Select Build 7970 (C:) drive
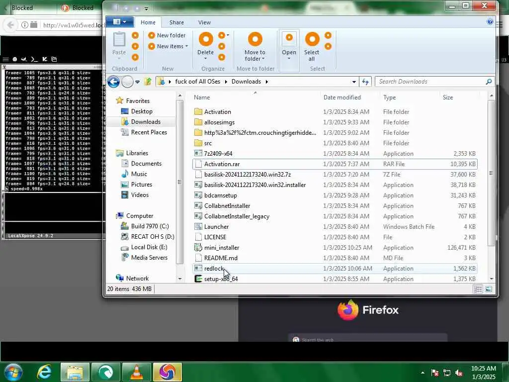This screenshot has height=382, width=509. click(150, 226)
